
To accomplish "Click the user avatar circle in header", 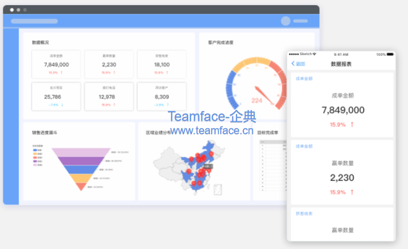I will tap(286, 21).
